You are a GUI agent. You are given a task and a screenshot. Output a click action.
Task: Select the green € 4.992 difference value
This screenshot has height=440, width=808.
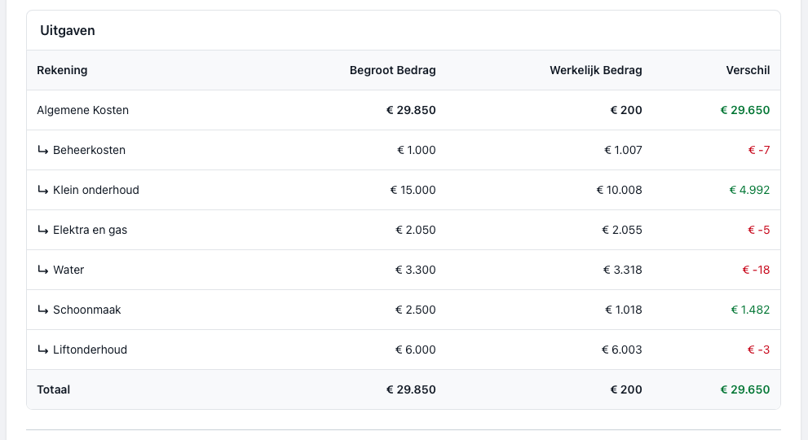click(x=749, y=190)
